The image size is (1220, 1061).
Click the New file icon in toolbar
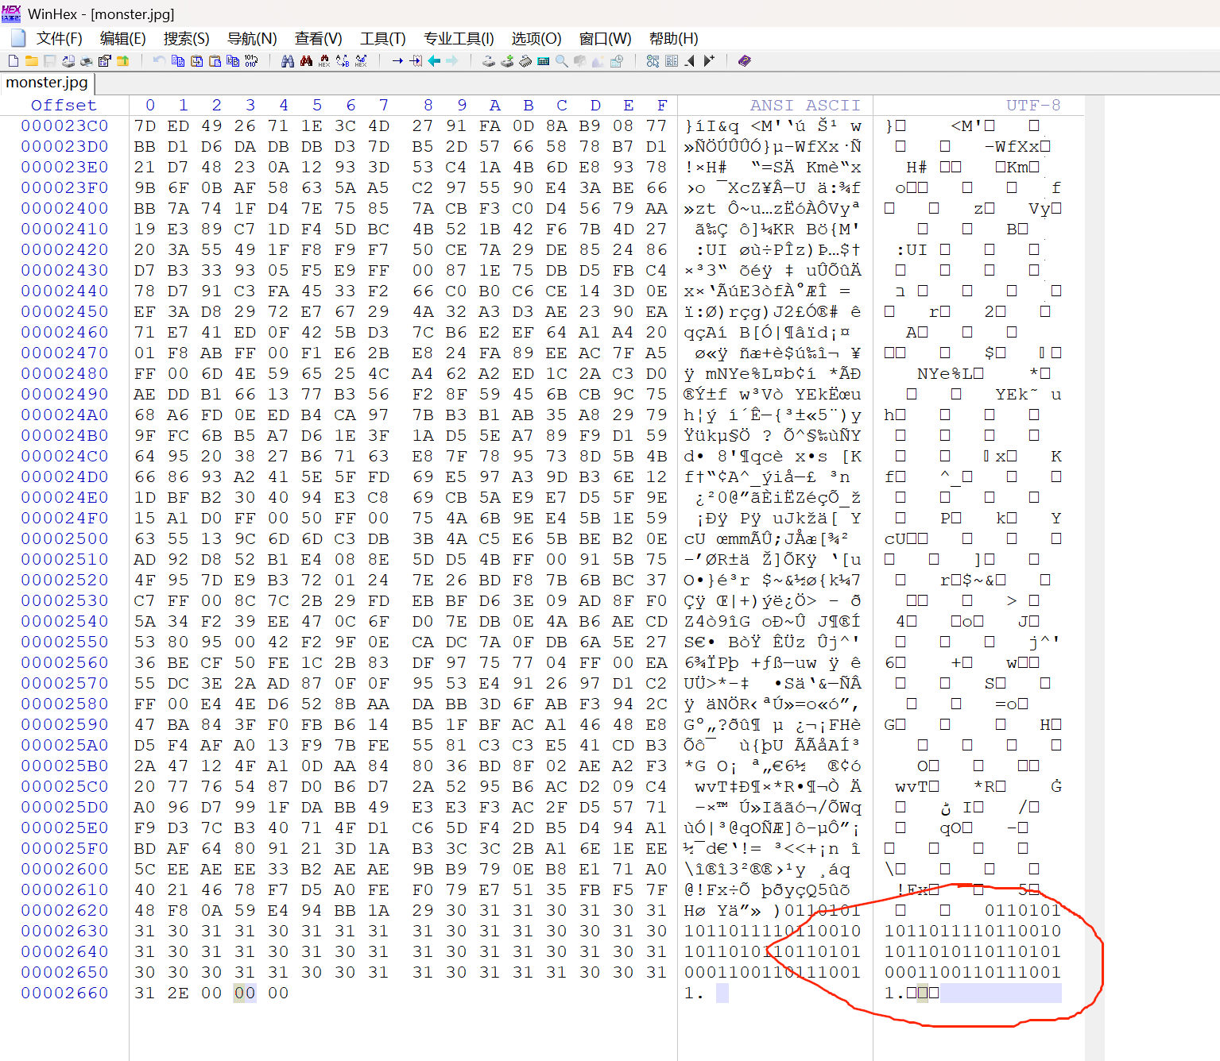[14, 61]
